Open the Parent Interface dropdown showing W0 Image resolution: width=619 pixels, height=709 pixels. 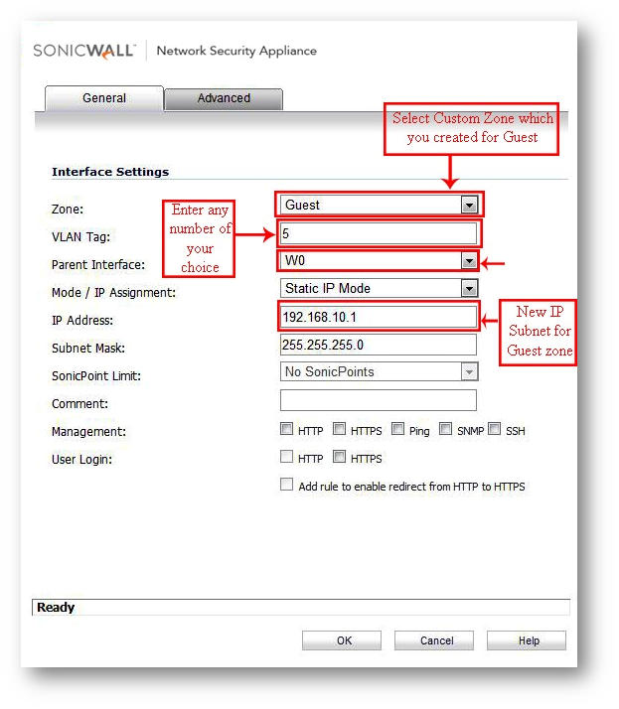379,261
